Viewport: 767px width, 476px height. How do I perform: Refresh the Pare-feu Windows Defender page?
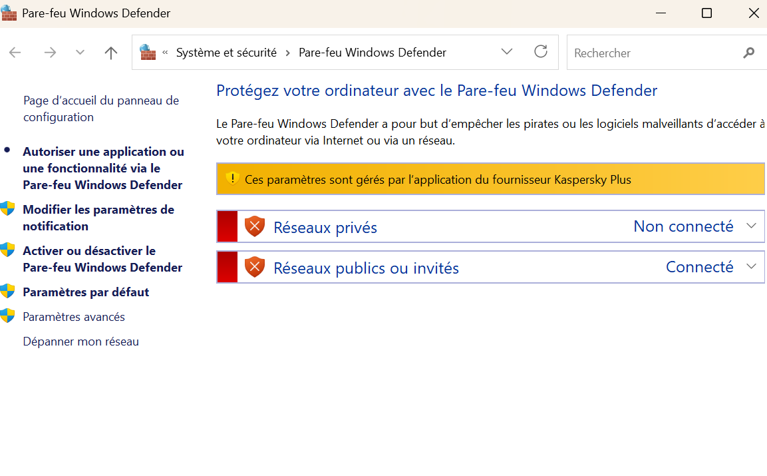541,52
